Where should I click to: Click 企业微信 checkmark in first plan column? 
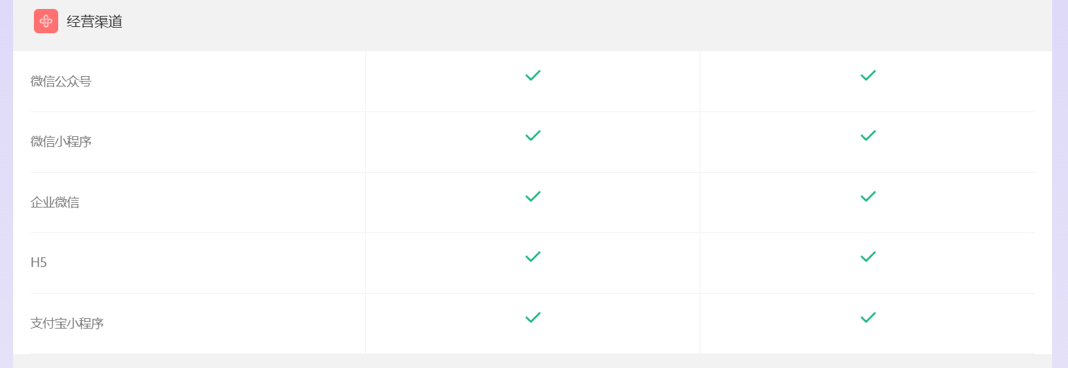[533, 196]
